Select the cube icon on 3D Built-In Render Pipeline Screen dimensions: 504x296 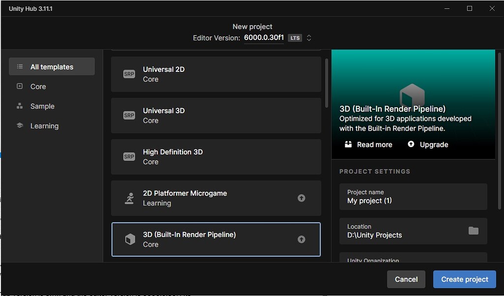pos(129,239)
